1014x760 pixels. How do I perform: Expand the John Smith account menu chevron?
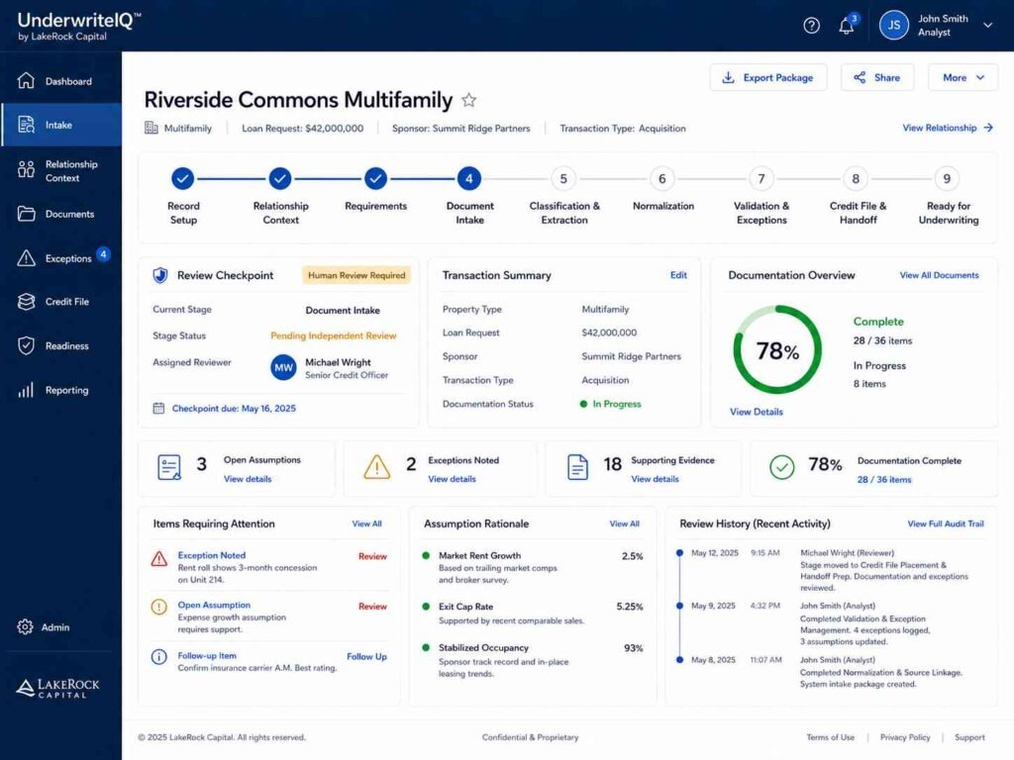987,25
